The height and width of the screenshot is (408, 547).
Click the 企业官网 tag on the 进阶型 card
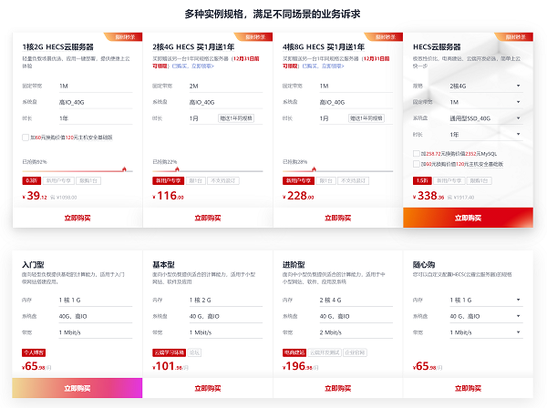(x=355, y=352)
